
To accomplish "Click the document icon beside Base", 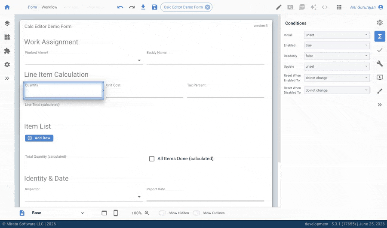I will point(22,213).
